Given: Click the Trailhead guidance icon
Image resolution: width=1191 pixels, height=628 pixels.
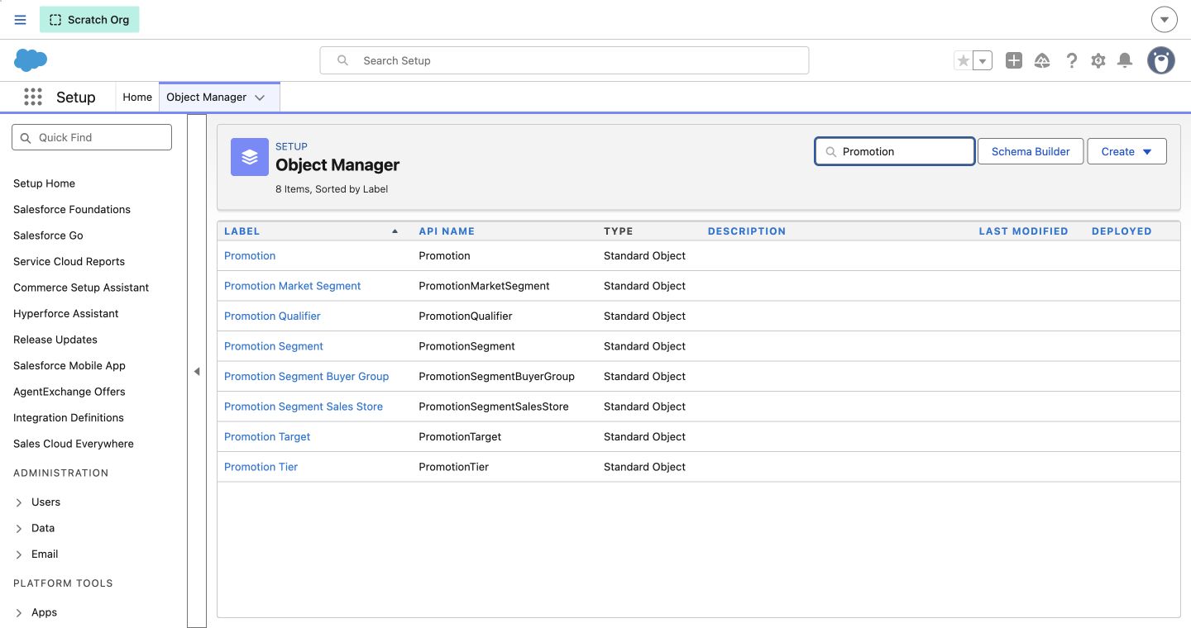Looking at the screenshot, I should [x=1042, y=60].
